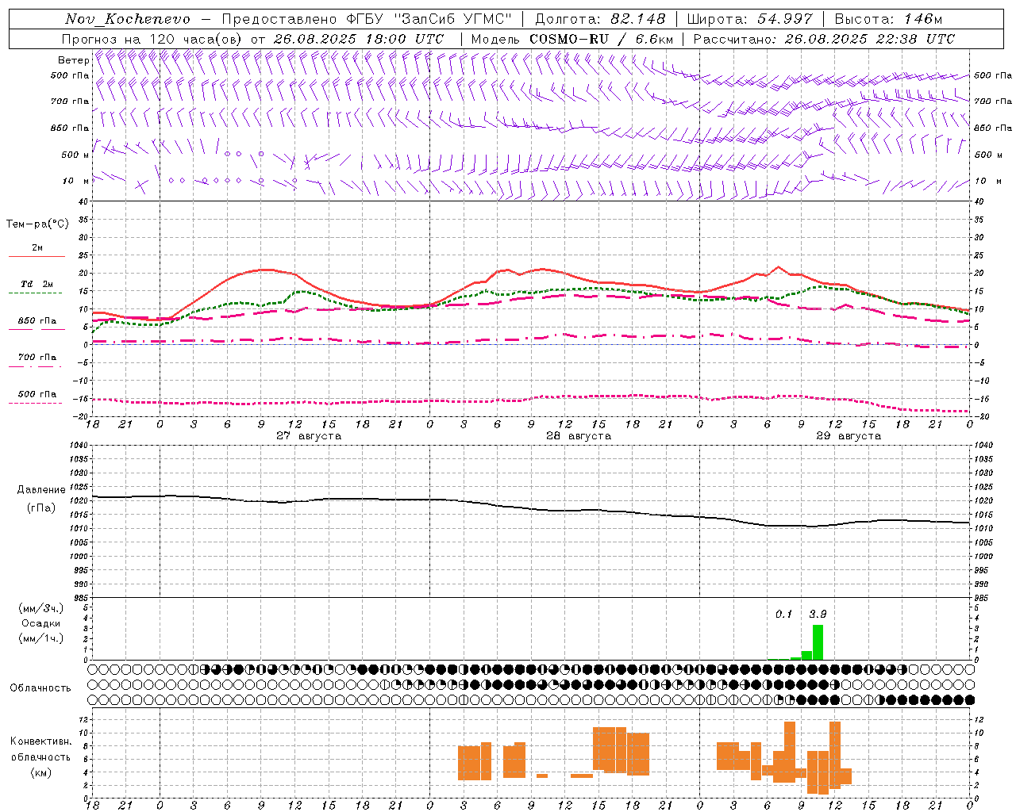This screenshot has height=812, width=1016.
Task: Click the longitude value Долгота: 82.148
Action: pyautogui.click(x=600, y=19)
